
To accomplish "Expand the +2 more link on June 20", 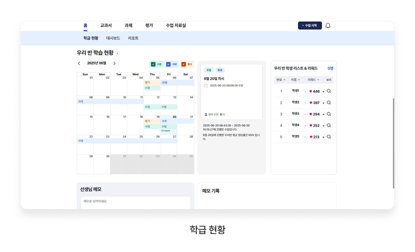I will point(165,131).
